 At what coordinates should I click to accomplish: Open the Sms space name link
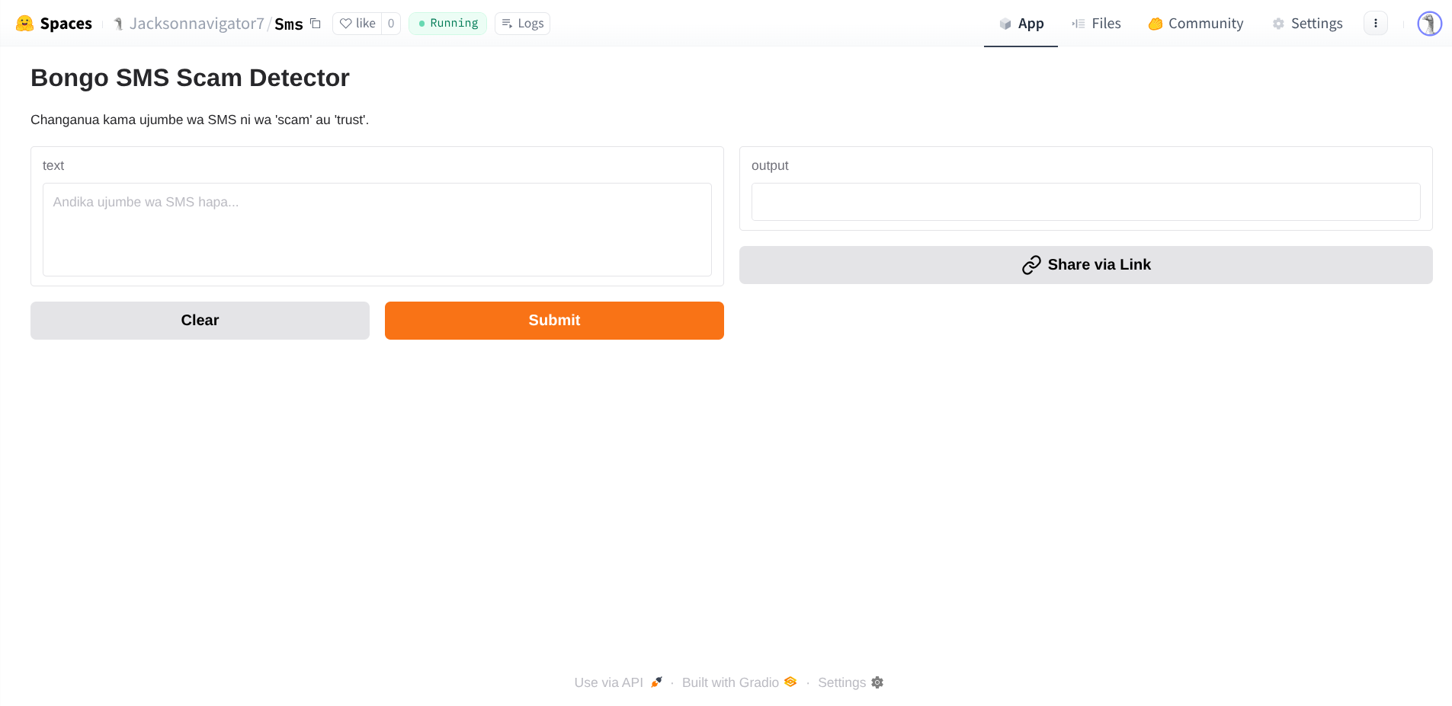(289, 24)
